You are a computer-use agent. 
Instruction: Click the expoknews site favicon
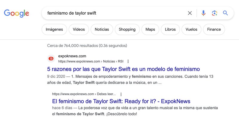pyautogui.click(x=51, y=59)
